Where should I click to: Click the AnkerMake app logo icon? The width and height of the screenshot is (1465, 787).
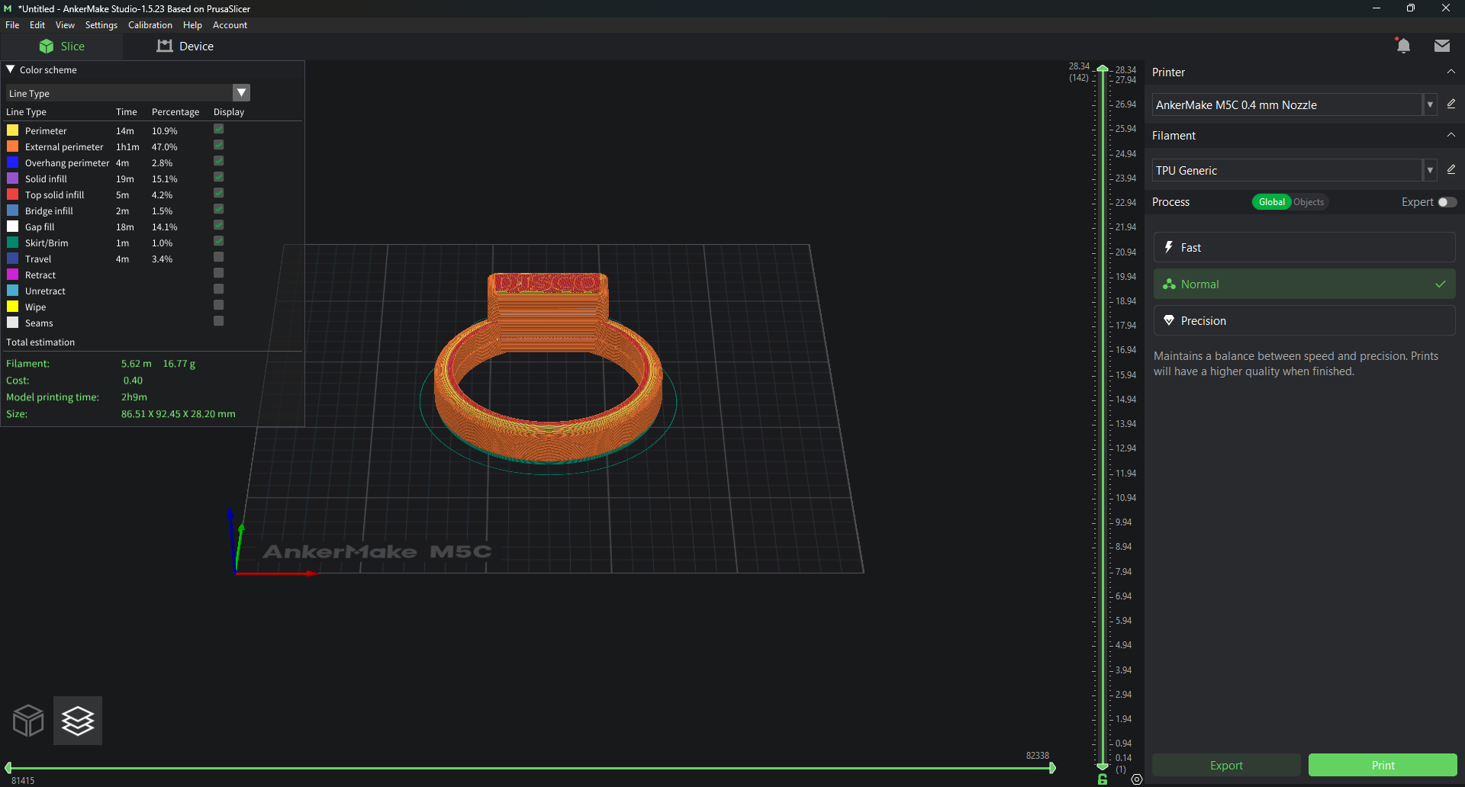[8, 8]
